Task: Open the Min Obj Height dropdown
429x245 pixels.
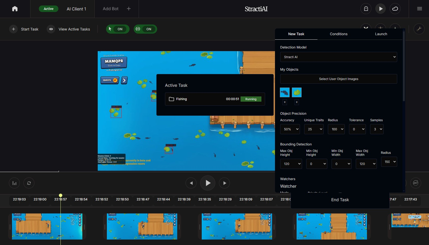Action: (x=317, y=164)
